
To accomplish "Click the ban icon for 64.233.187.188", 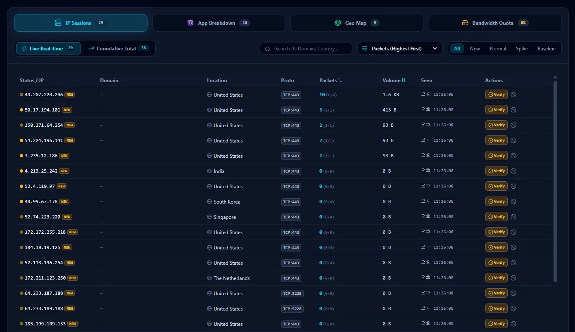I will (x=513, y=293).
